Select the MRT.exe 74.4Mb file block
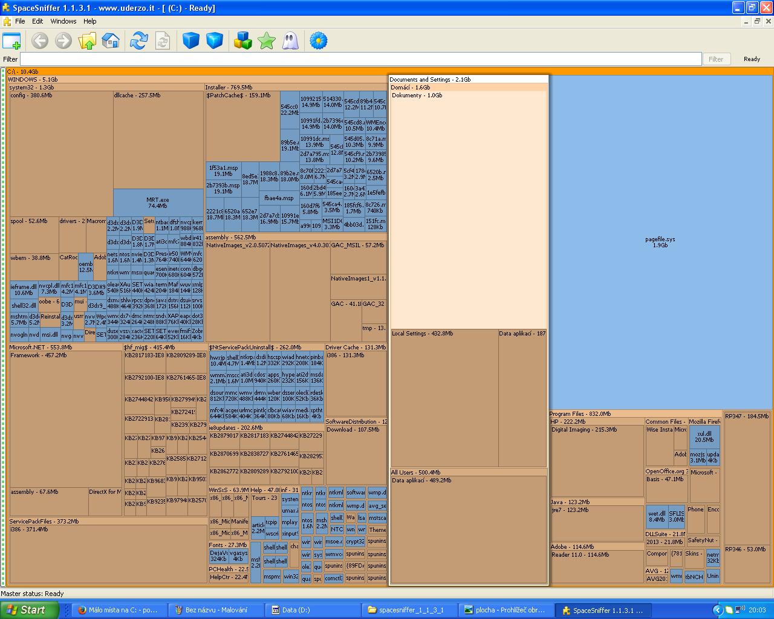This screenshot has width=774, height=619. click(x=158, y=203)
